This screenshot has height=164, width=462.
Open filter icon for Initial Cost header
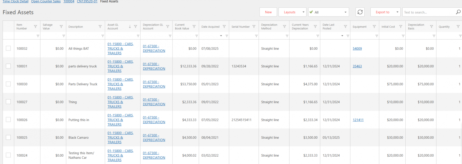[x=401, y=27]
